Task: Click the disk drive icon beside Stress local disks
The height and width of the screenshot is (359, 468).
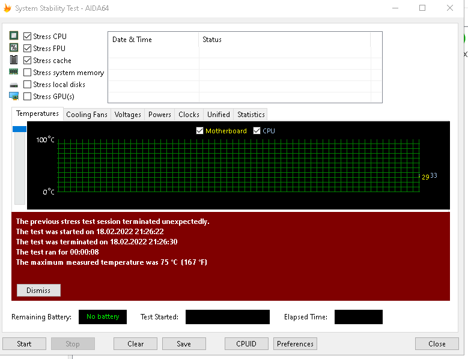Action: (14, 85)
